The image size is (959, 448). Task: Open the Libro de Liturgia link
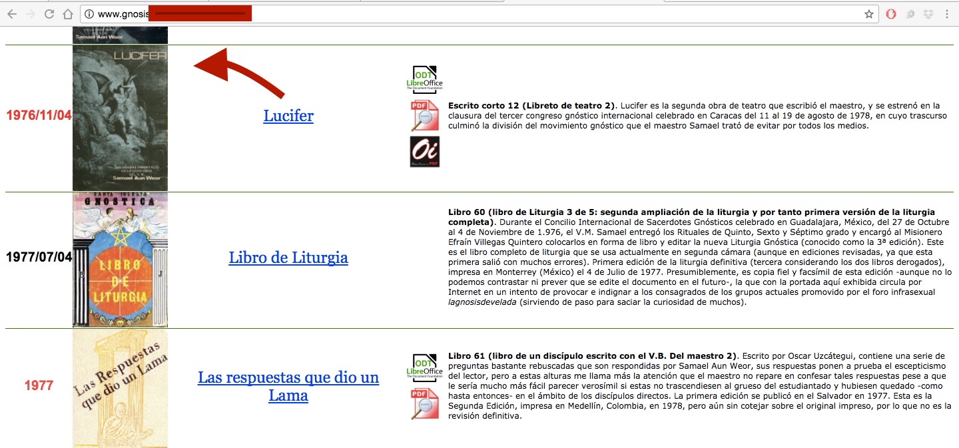tap(288, 258)
